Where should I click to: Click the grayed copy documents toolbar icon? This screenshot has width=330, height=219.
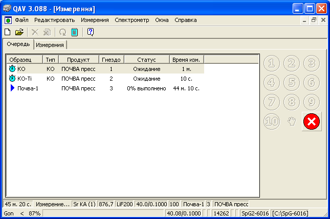(47, 32)
